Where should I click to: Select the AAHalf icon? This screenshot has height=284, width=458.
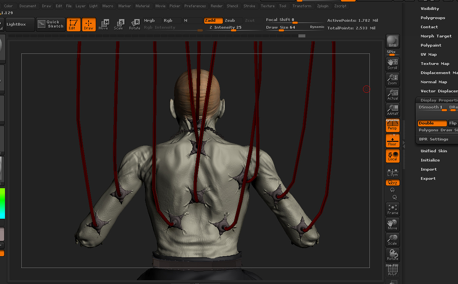(x=393, y=110)
